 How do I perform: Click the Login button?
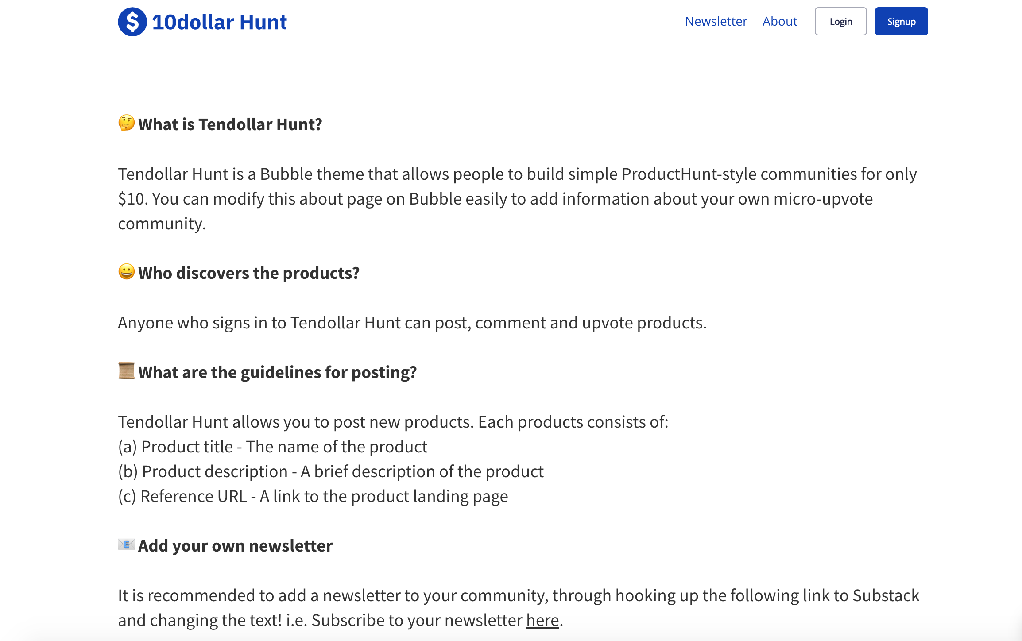pyautogui.click(x=840, y=21)
